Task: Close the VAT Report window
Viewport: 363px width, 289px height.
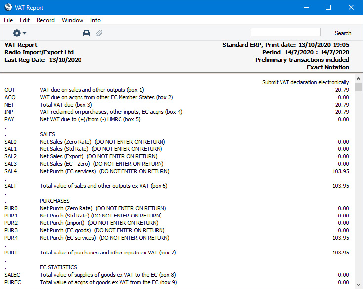Action: pos(351,7)
